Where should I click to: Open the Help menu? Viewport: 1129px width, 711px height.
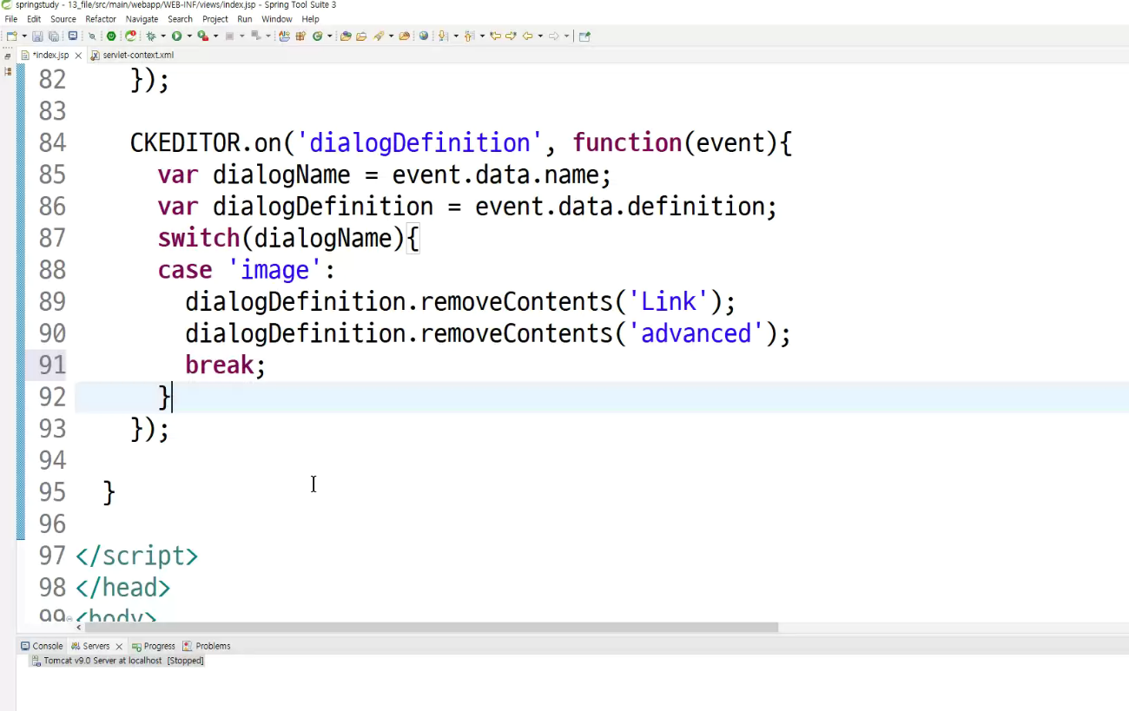click(310, 19)
